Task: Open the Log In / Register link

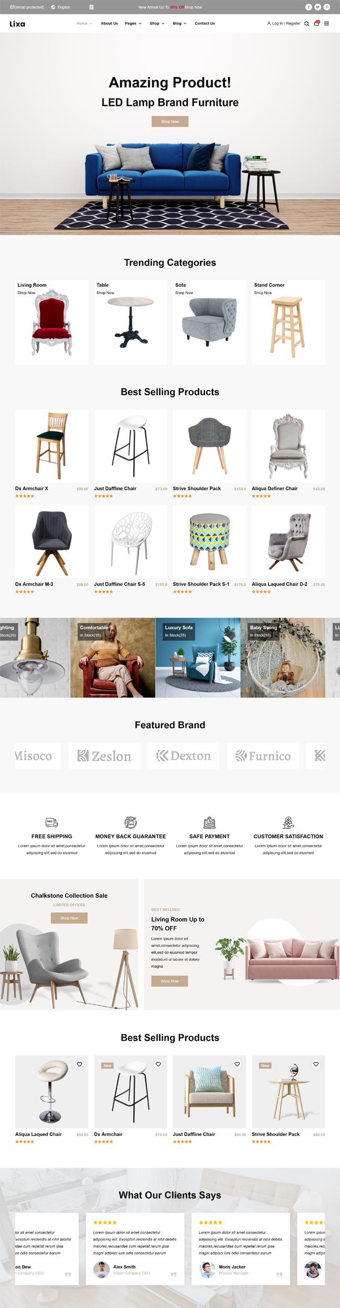Action: 284,24
